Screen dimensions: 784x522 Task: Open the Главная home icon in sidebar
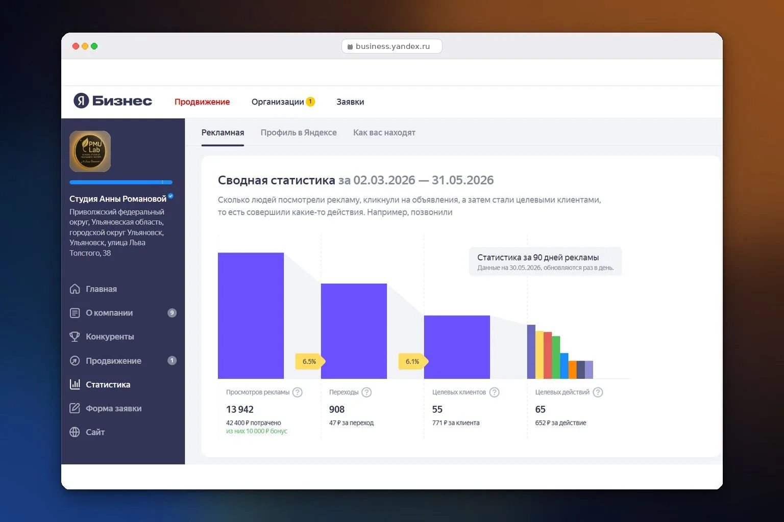tap(75, 289)
